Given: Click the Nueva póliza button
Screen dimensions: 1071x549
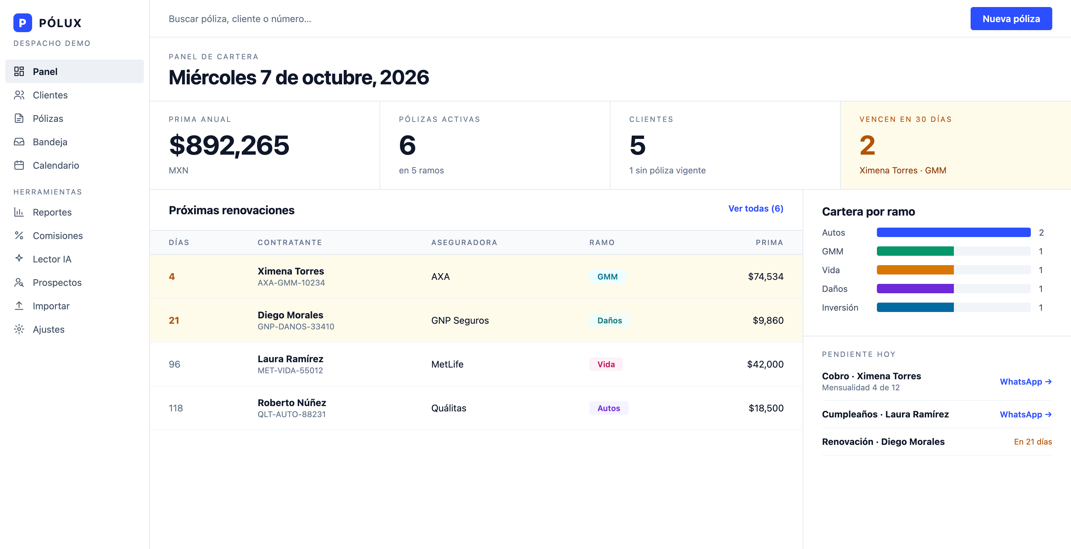Looking at the screenshot, I should pos(1011,19).
